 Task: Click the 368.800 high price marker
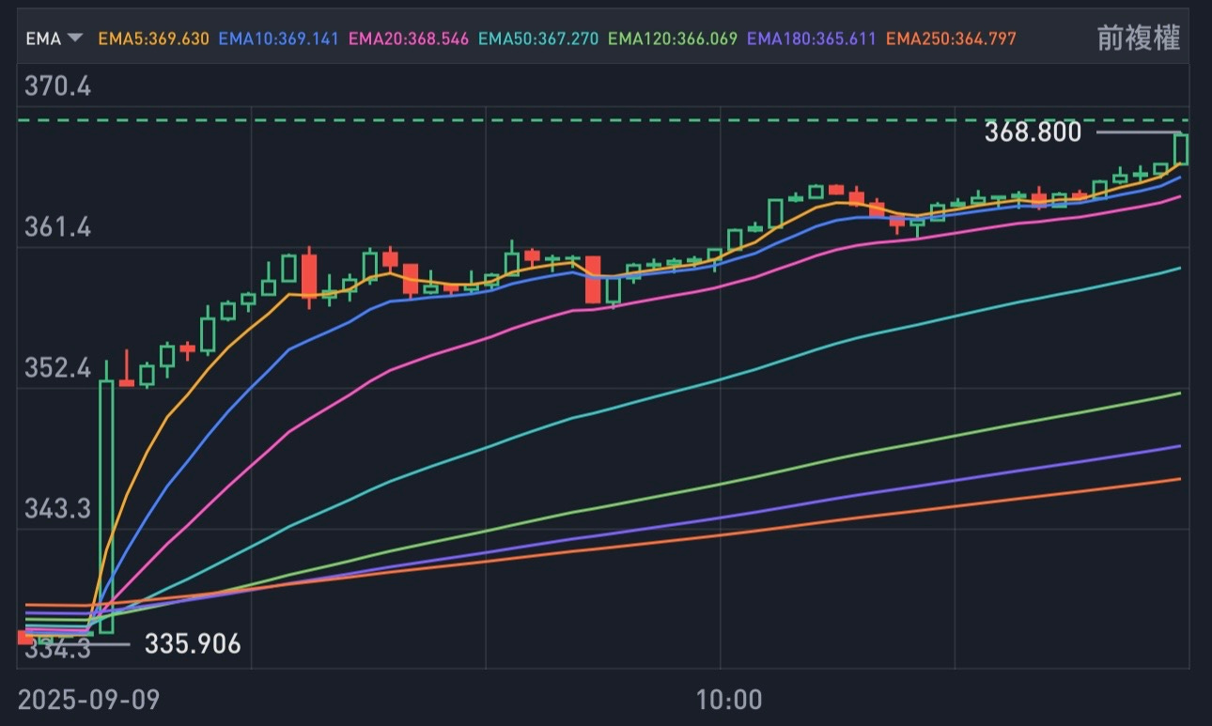pyautogui.click(x=1033, y=132)
